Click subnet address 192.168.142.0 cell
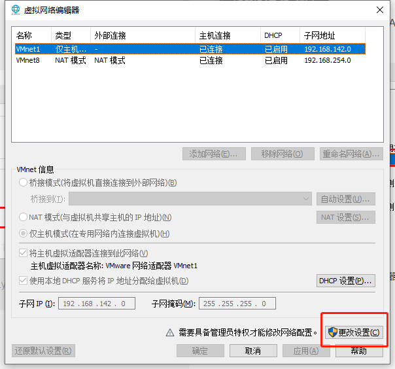The image size is (395, 369). click(328, 49)
